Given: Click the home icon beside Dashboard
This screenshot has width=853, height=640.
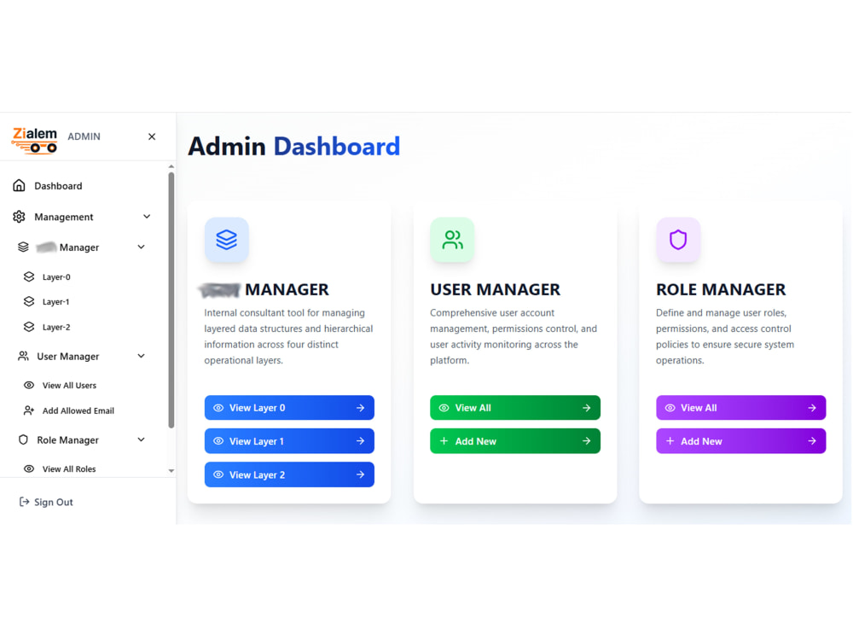Looking at the screenshot, I should coord(19,185).
